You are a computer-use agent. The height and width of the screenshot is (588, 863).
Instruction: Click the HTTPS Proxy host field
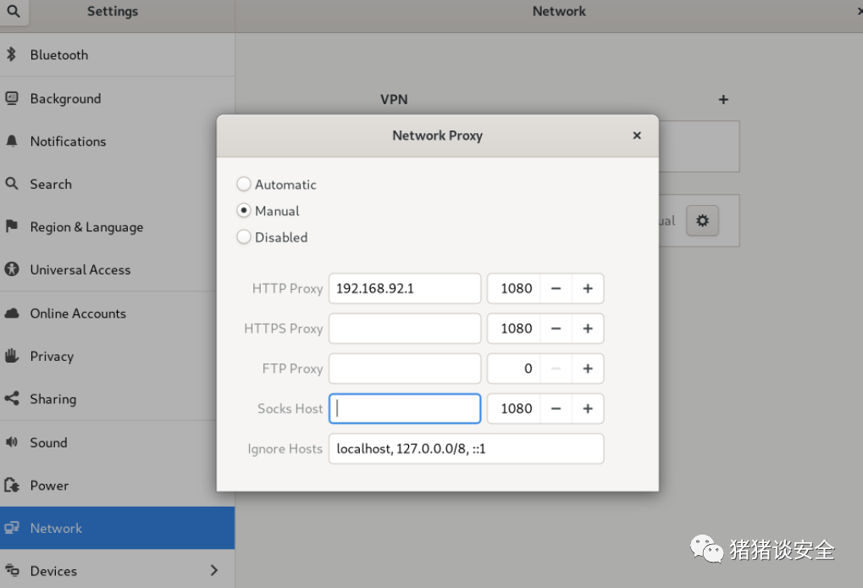pos(405,329)
